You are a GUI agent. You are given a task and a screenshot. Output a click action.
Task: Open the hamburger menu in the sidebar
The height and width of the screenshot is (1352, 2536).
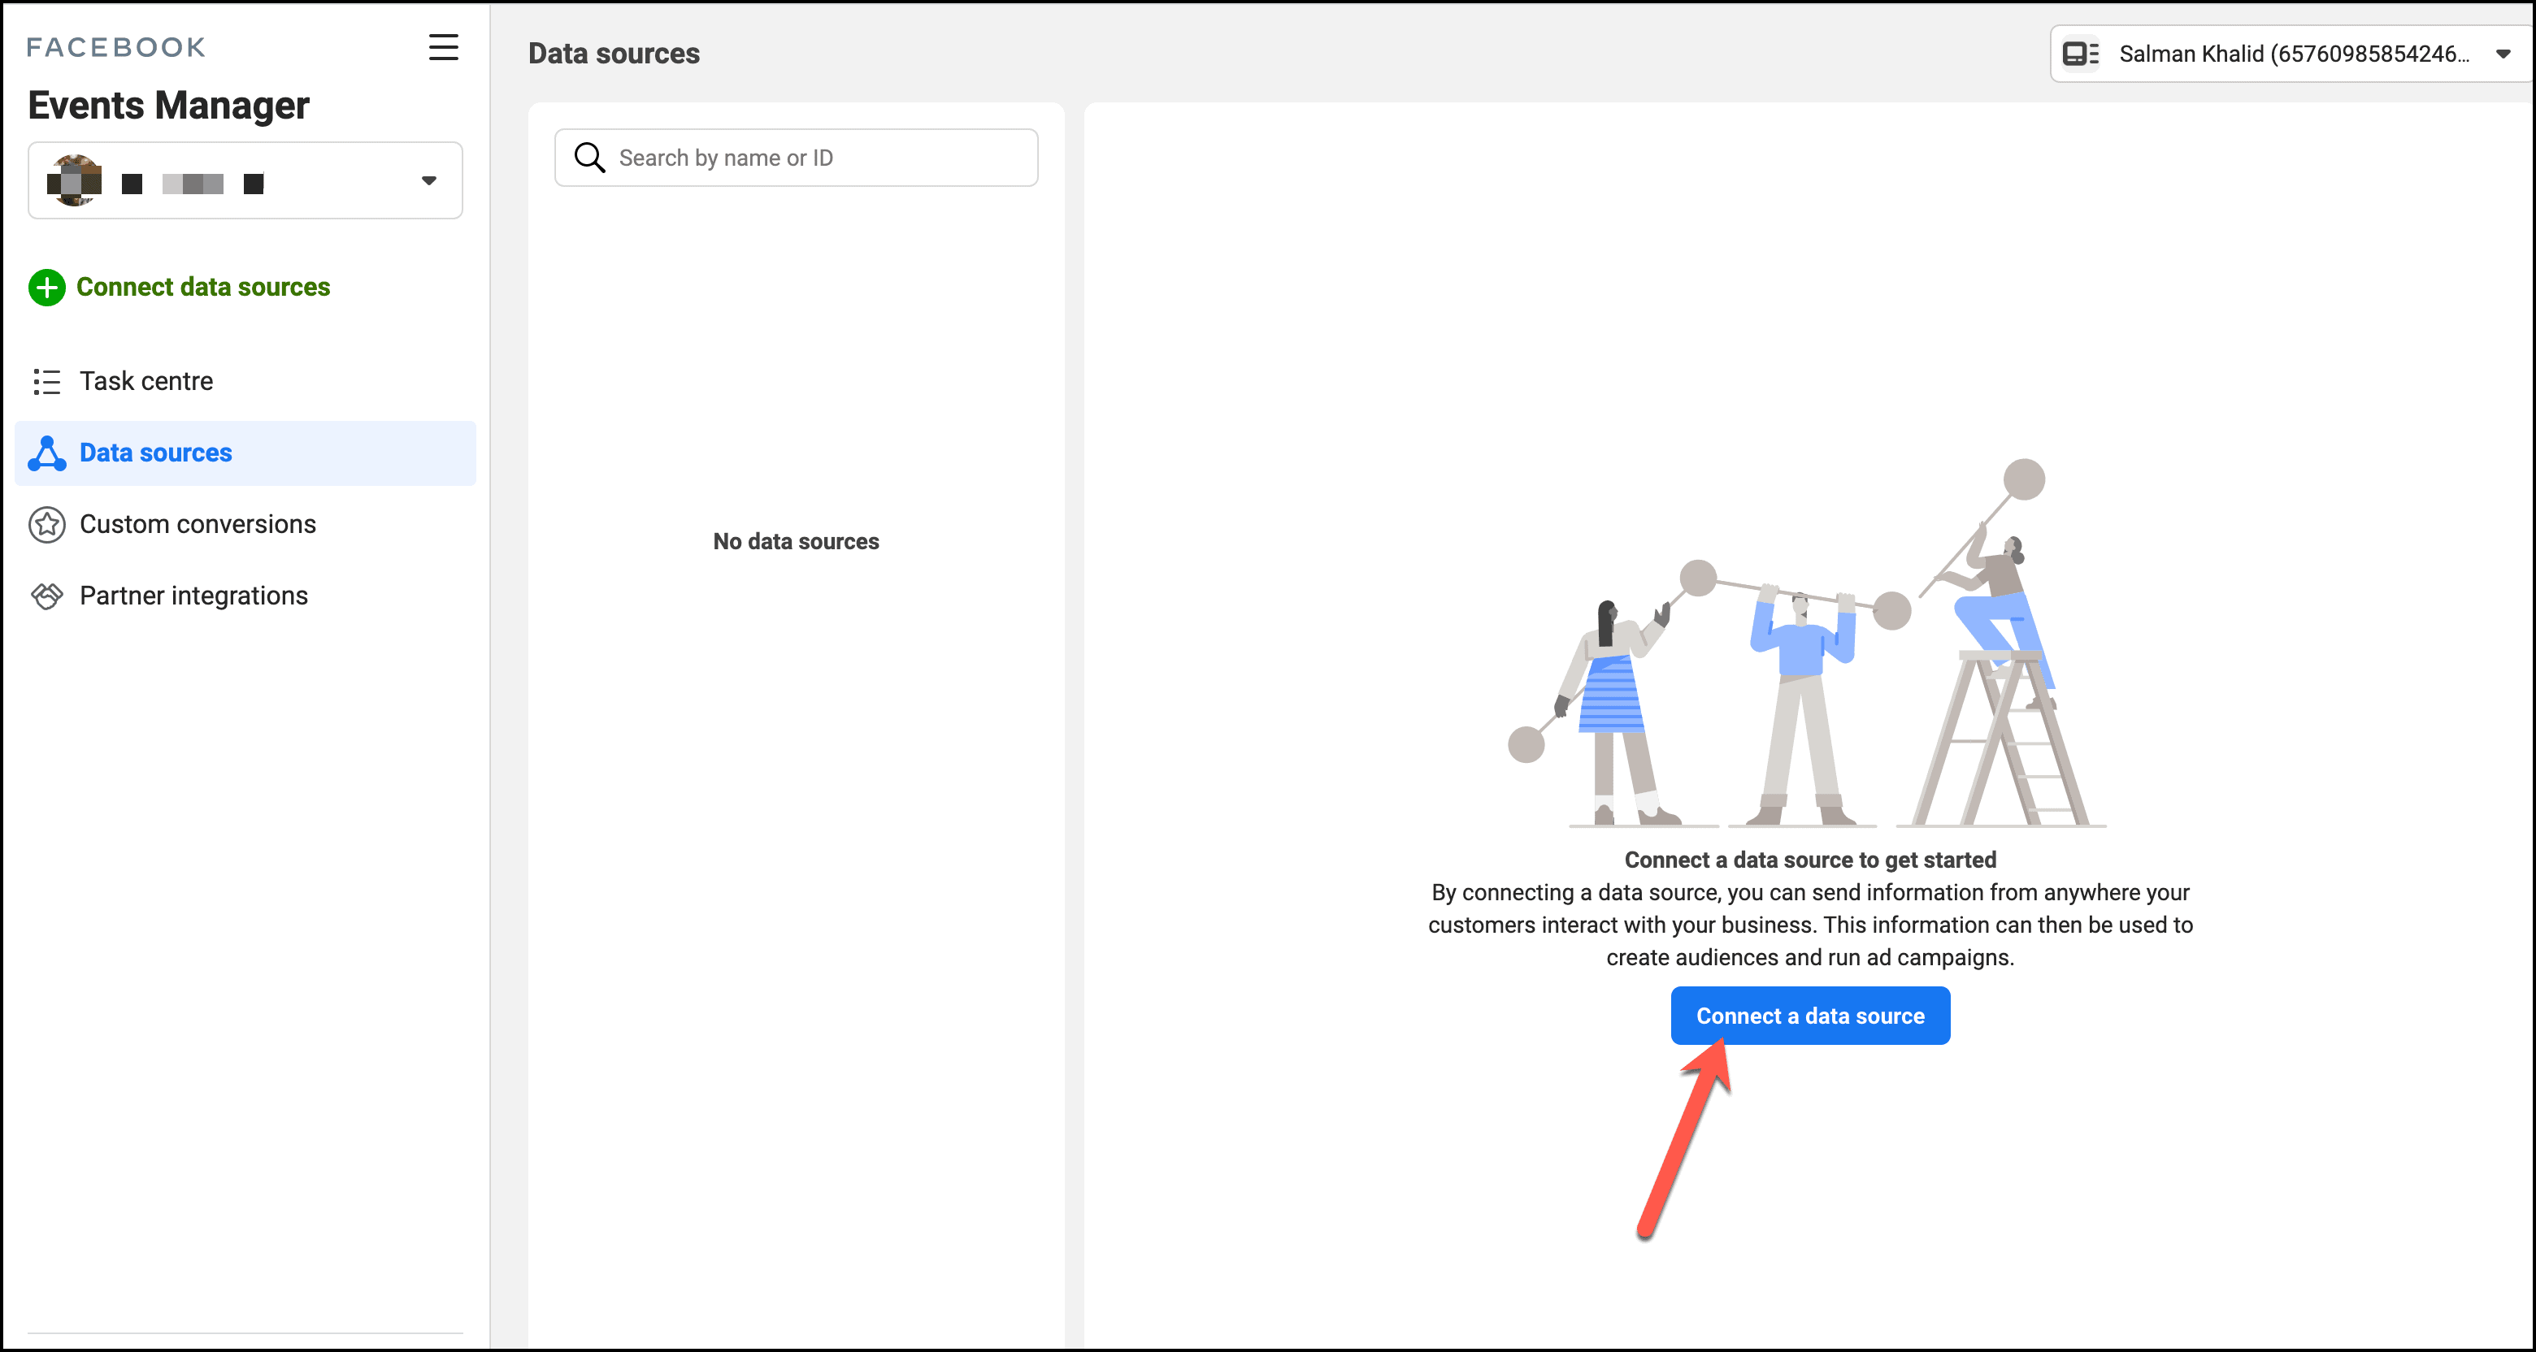click(443, 46)
